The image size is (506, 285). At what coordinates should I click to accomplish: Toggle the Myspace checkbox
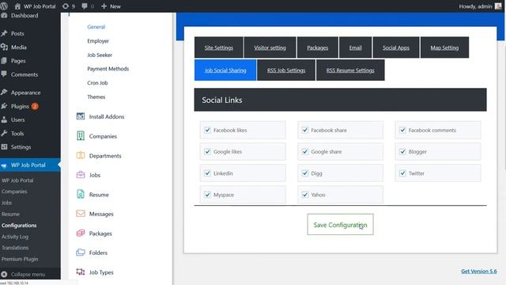[x=207, y=195]
